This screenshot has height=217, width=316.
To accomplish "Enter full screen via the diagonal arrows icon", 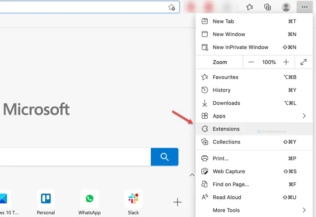I will [303, 62].
